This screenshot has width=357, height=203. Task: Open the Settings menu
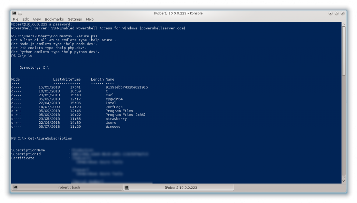coord(75,19)
